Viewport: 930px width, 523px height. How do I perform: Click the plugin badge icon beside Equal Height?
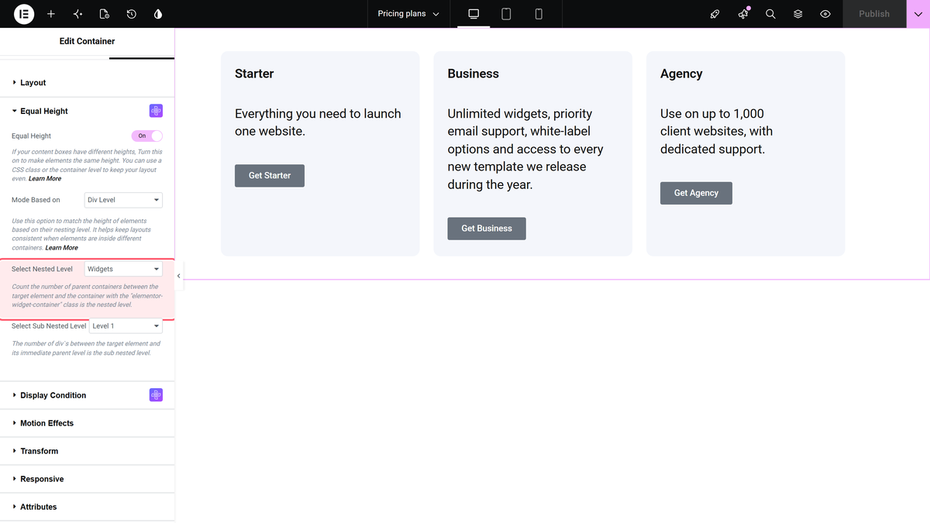click(156, 111)
